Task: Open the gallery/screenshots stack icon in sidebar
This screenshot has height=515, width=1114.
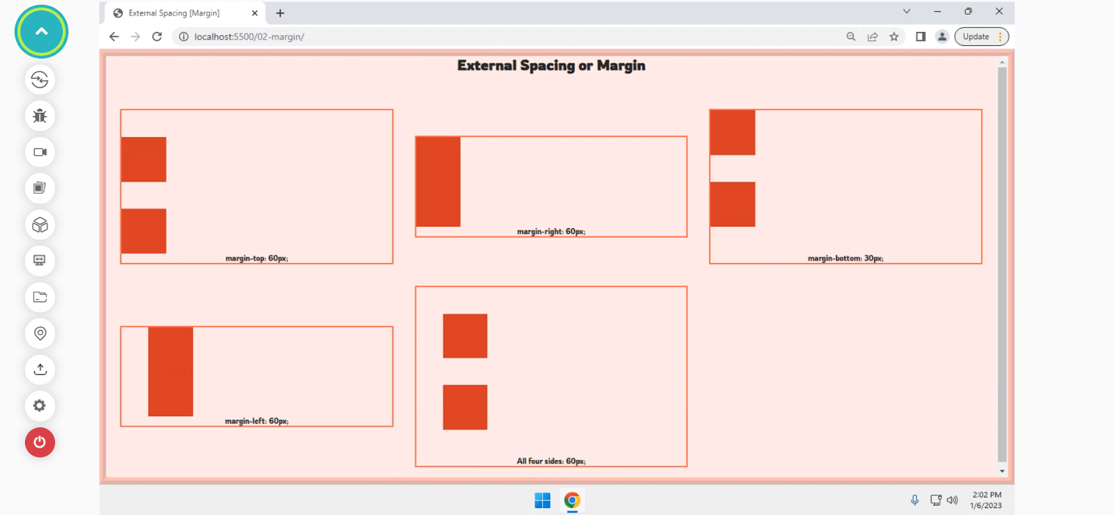Action: pyautogui.click(x=40, y=188)
